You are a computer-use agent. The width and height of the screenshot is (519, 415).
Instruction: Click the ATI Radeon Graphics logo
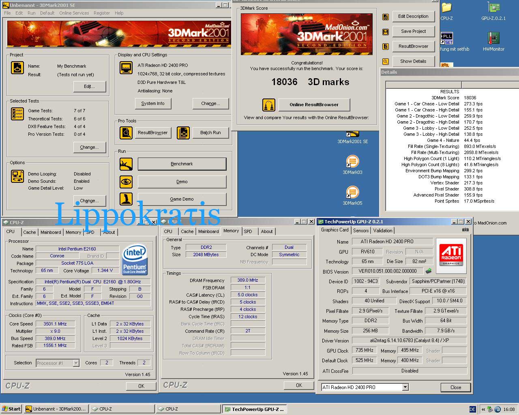451,256
